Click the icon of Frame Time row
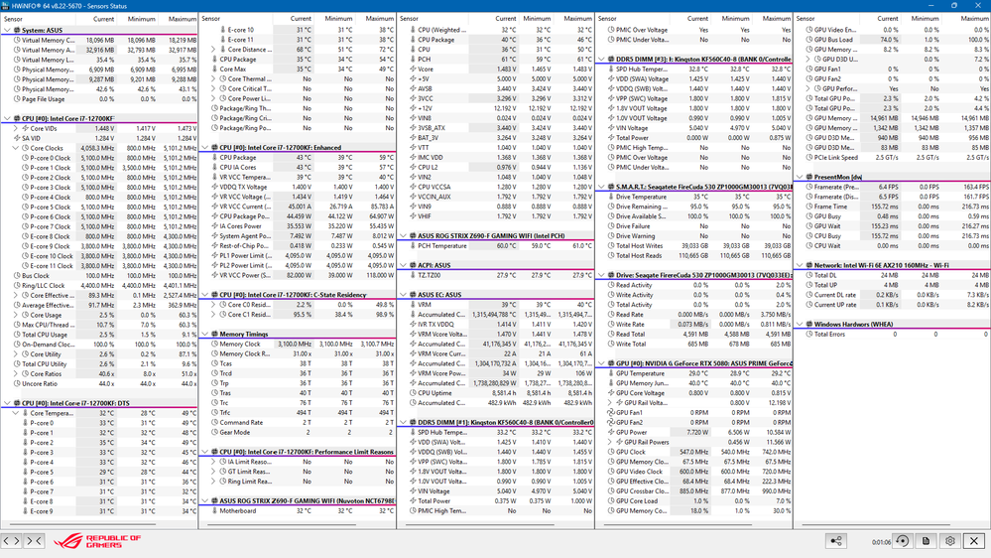The image size is (991, 558). point(809,207)
